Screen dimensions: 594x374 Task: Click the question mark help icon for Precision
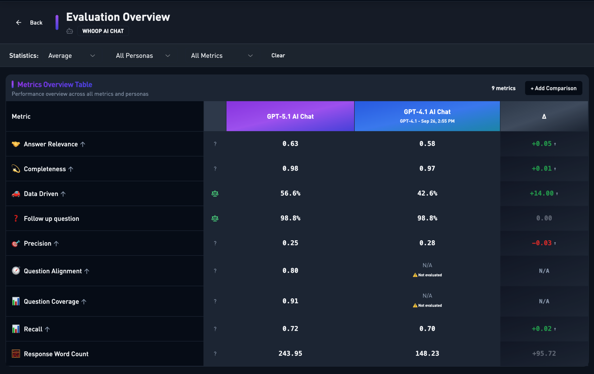click(215, 243)
